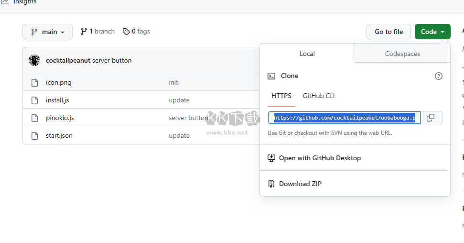464x243 pixels.
Task: Choose Open with GitHub Desktop
Action: [320, 158]
